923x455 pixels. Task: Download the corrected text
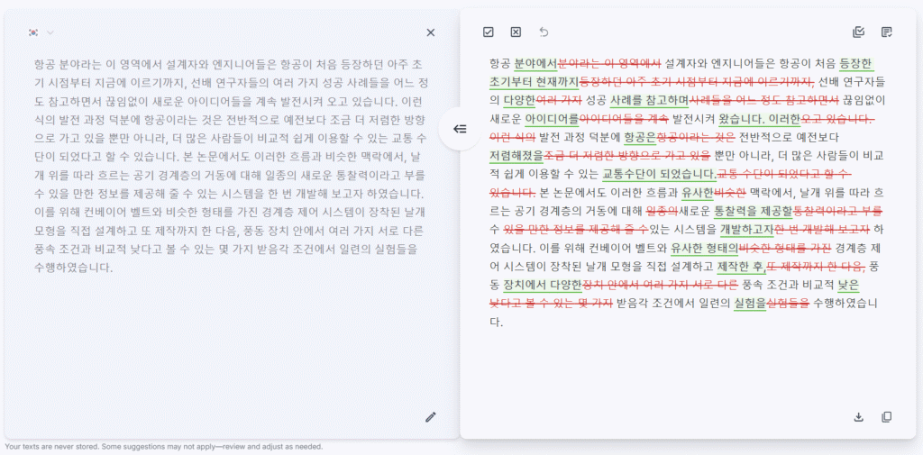click(x=858, y=417)
